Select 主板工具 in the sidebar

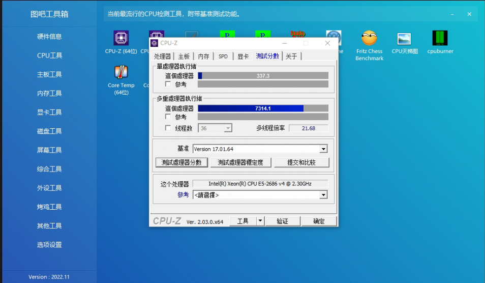(x=49, y=74)
